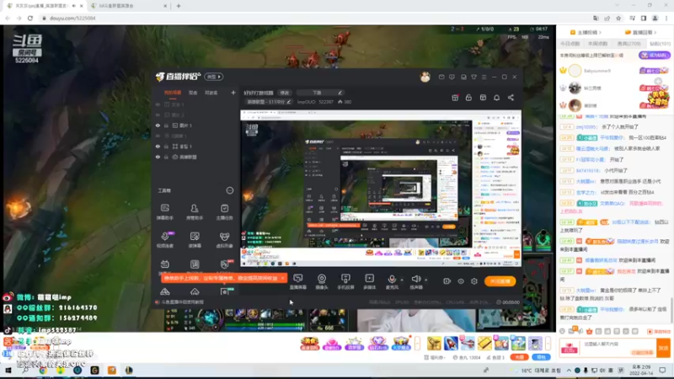Open the 弹幕助手 tool in streaming app
The height and width of the screenshot is (379, 674).
click(165, 212)
